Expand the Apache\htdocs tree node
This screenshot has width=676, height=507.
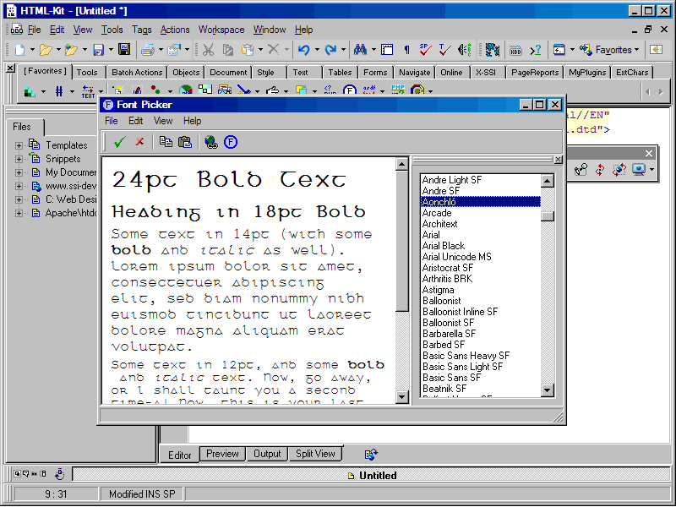(19, 214)
